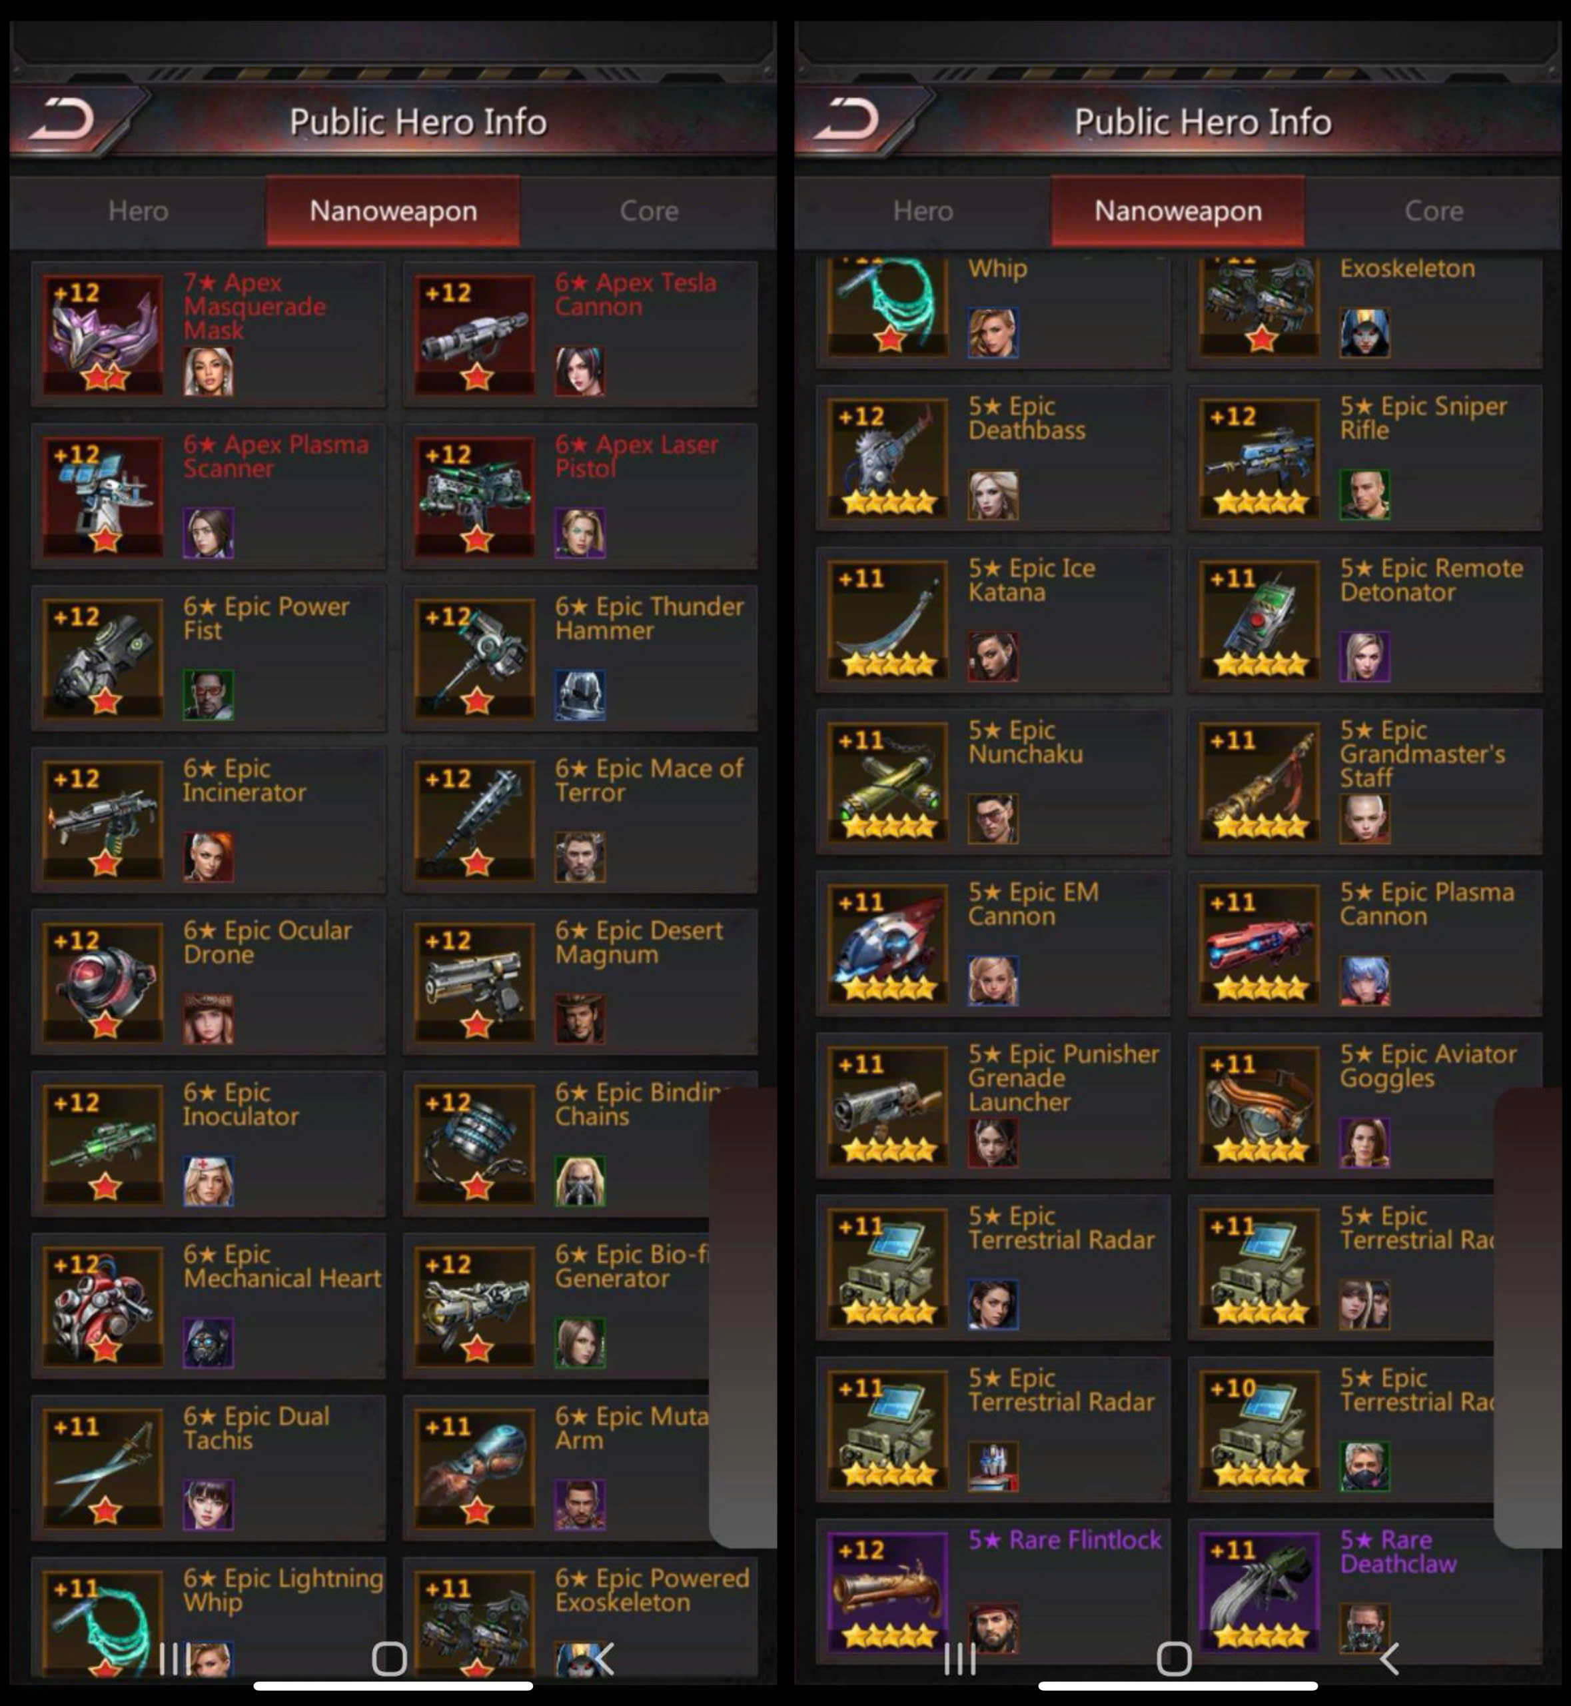Viewport: 1571px width, 1706px height.
Task: Tap the hero portrait under Epic Sniper Rifle
Action: 1364,494
